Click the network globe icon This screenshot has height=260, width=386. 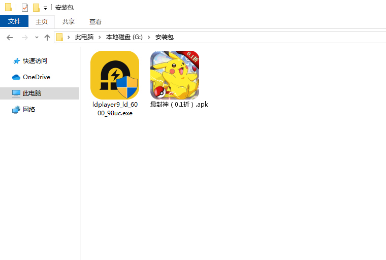(x=16, y=110)
